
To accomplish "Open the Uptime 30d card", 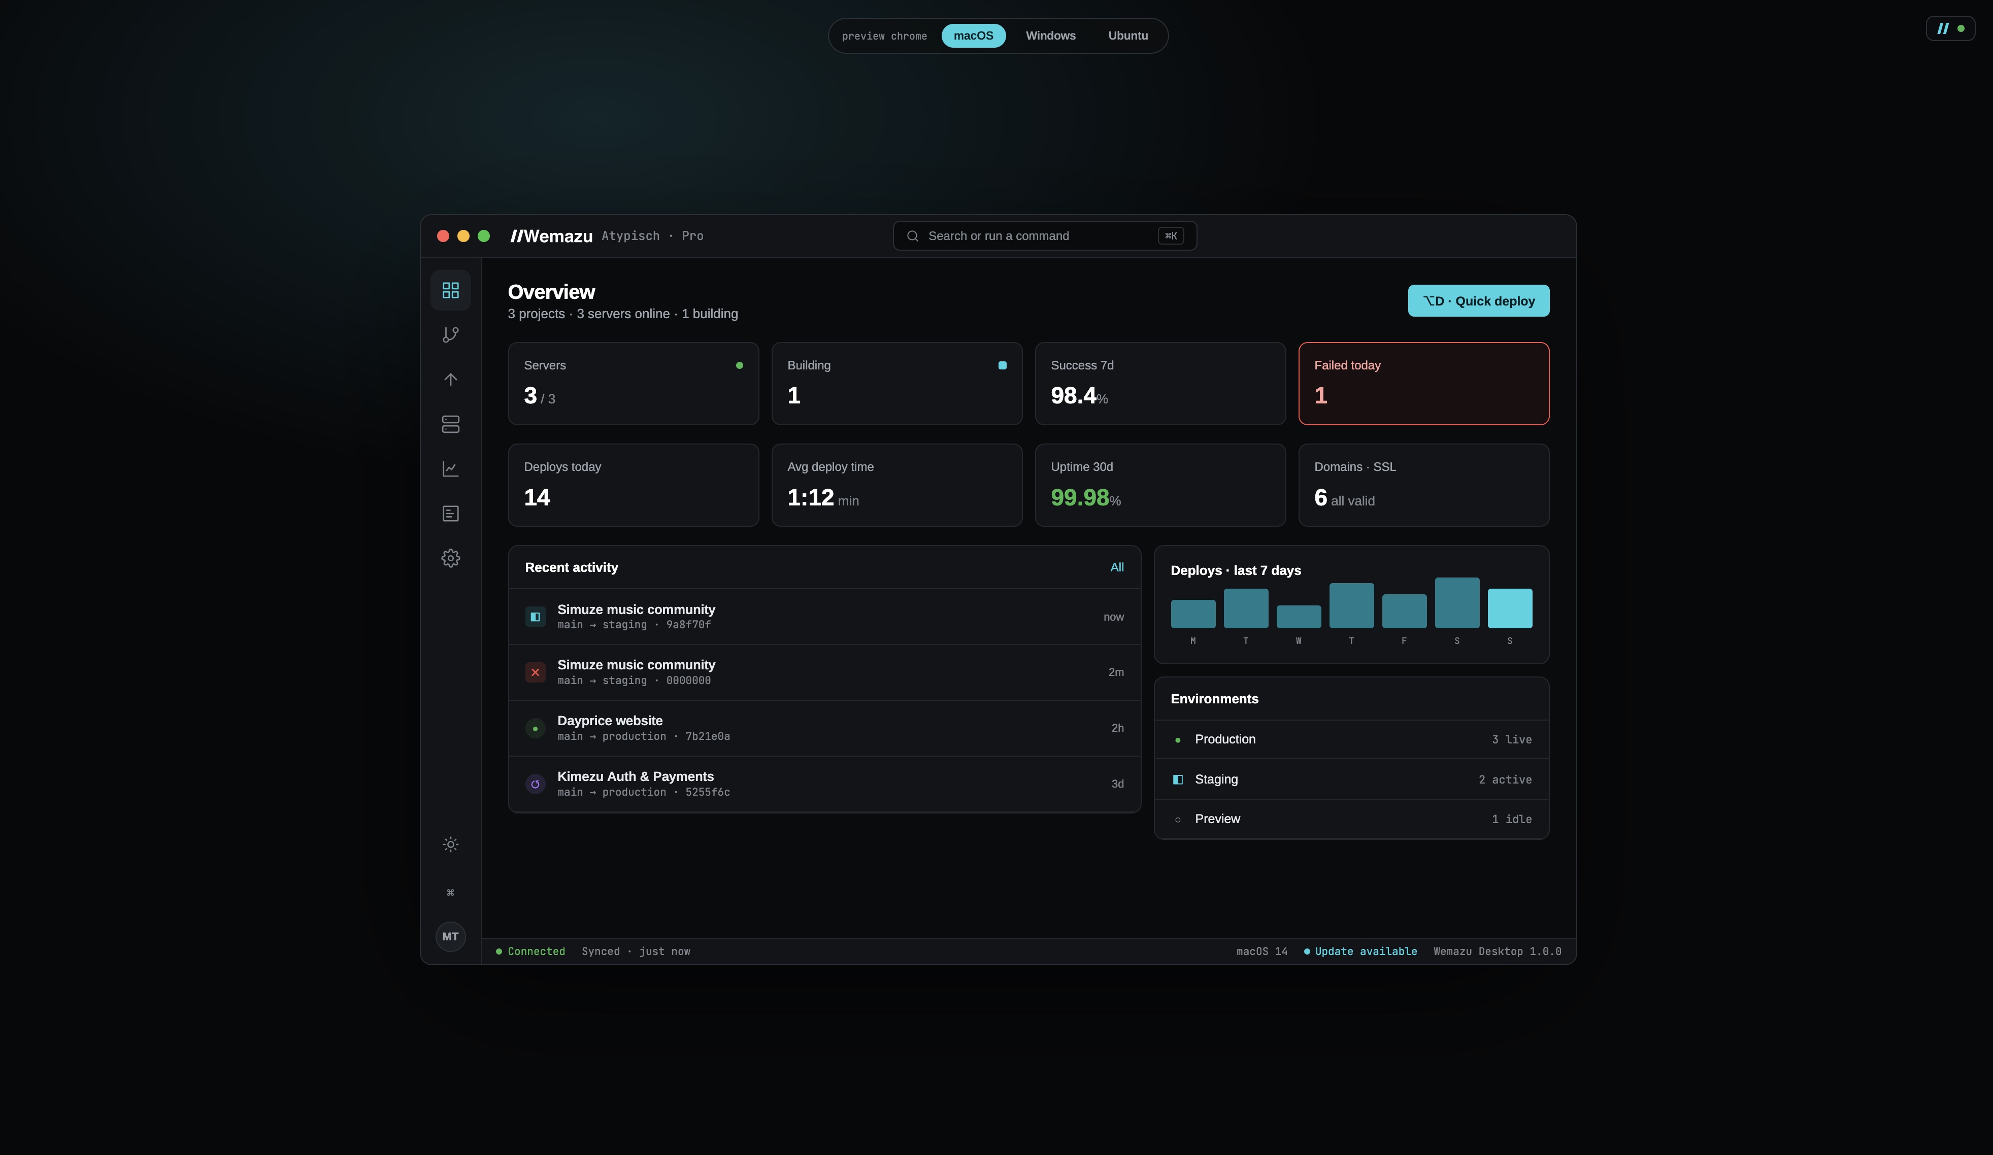I will pyautogui.click(x=1159, y=486).
